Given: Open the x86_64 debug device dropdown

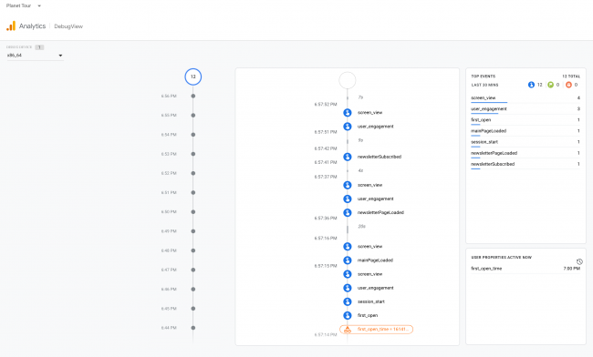Looking at the screenshot, I should tap(35, 55).
